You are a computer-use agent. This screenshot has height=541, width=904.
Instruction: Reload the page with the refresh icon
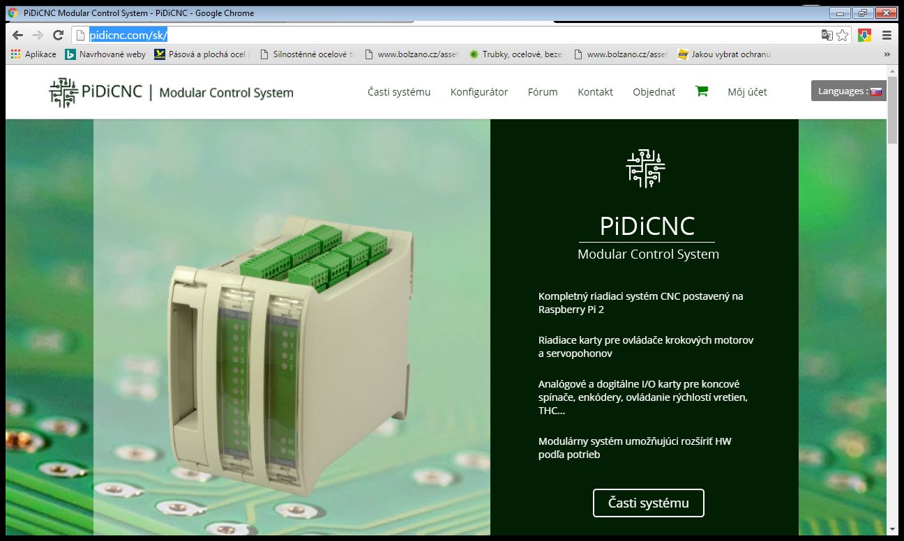click(x=59, y=36)
